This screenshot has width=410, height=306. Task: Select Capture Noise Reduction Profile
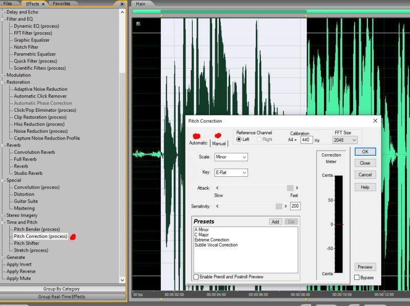point(47,138)
